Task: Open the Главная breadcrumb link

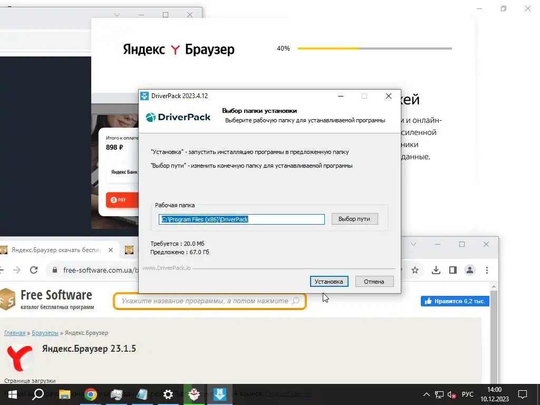Action: point(15,333)
